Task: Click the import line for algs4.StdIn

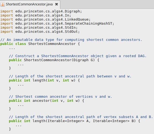Action: tap(39, 28)
